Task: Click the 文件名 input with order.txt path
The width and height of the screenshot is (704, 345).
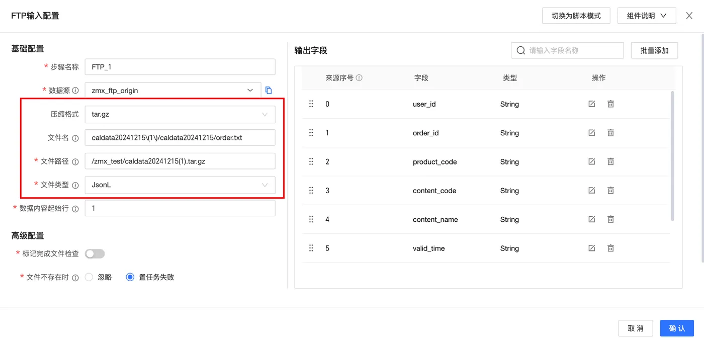Action: coord(180,138)
